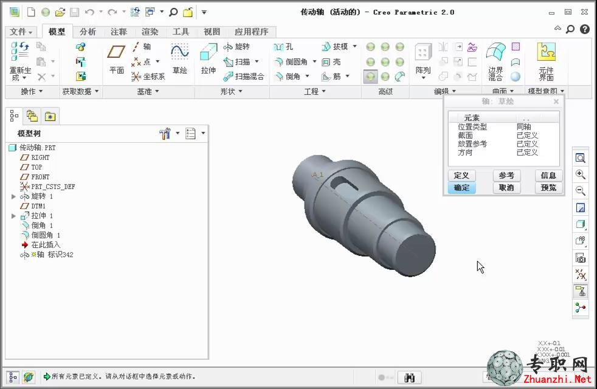This screenshot has width=597, height=389.
Task: Open the 操作 group dropdown
Action: (x=32, y=91)
